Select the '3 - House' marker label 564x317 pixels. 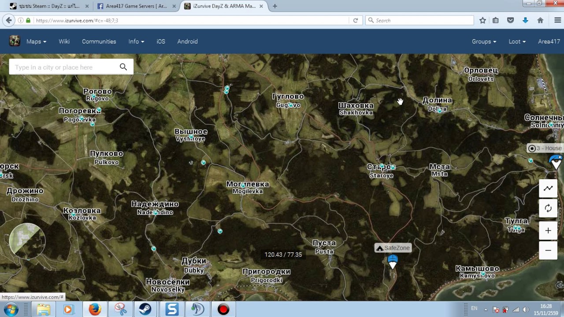coord(545,148)
